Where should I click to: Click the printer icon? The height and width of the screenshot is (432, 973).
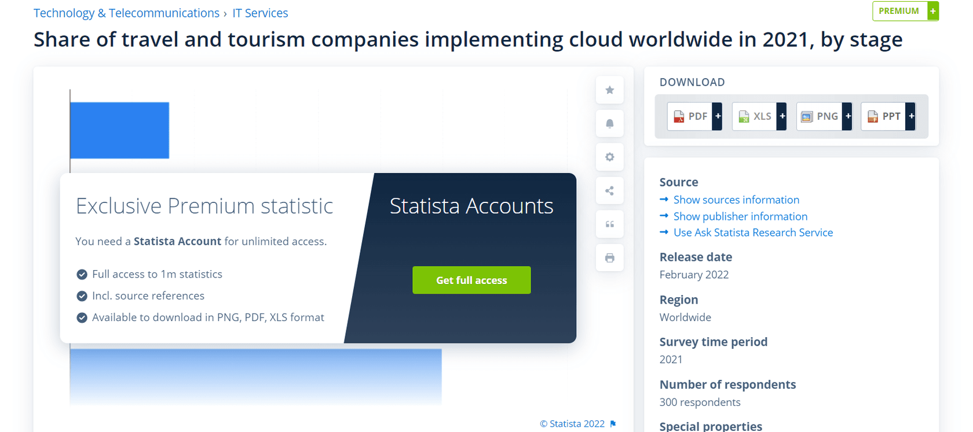(609, 258)
